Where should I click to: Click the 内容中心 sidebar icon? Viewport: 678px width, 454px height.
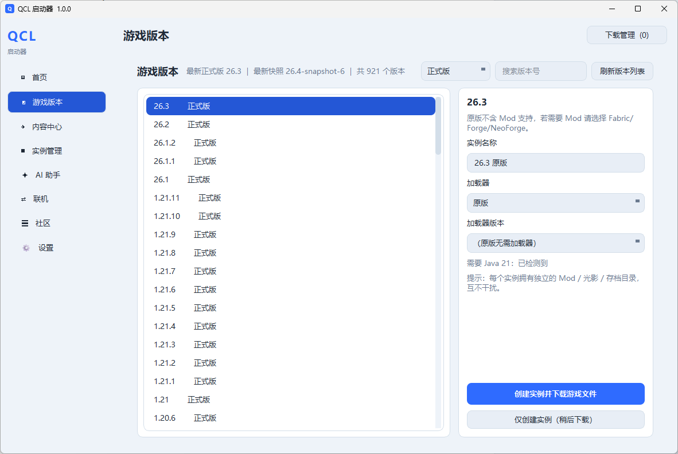23,127
